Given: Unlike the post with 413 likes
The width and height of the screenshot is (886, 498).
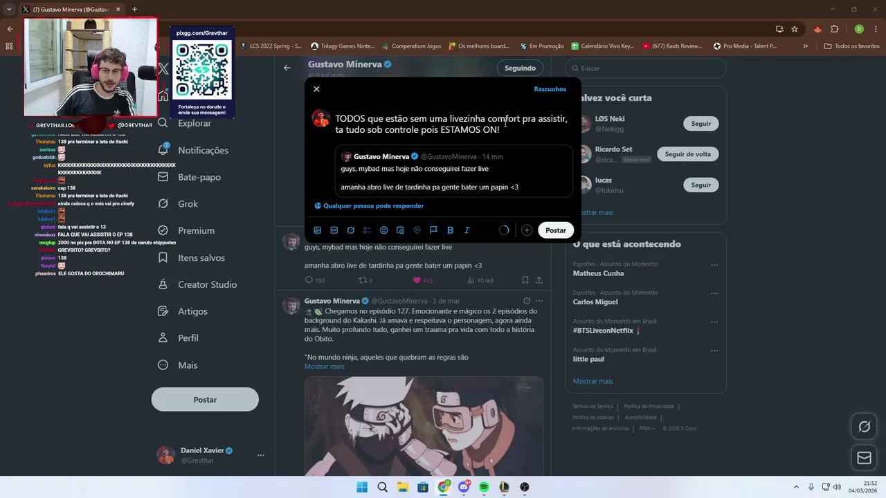Looking at the screenshot, I should (x=422, y=280).
